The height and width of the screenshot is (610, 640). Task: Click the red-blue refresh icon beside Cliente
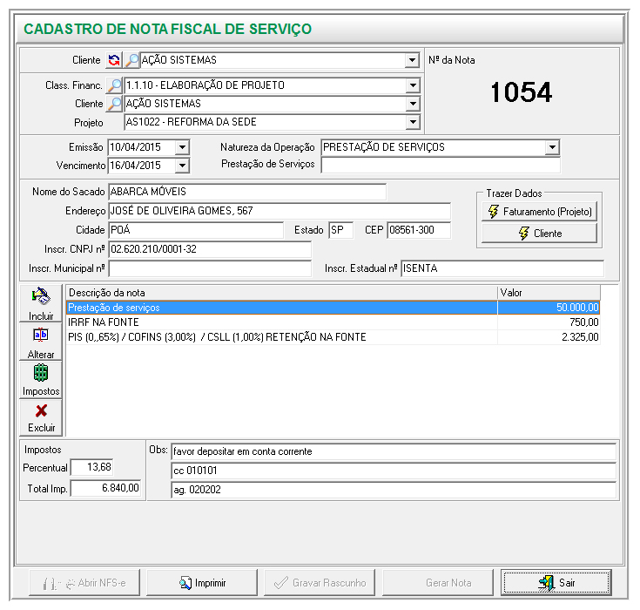114,60
